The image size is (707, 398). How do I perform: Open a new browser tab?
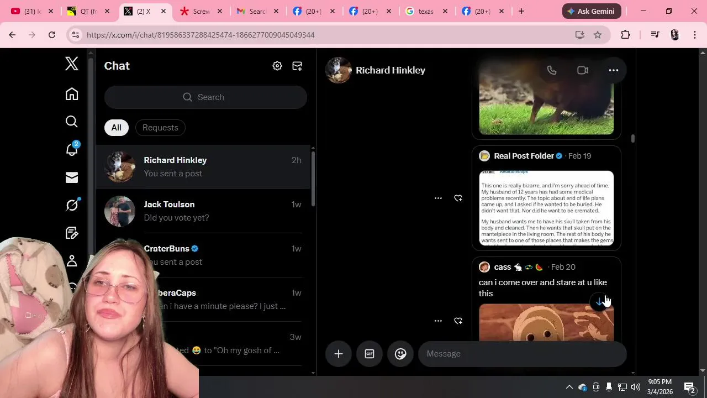tap(521, 11)
